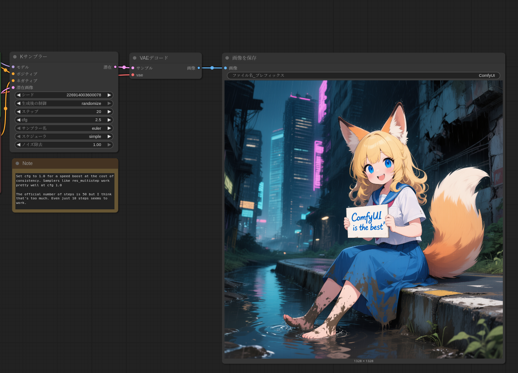Click the 画像 input port on 画像を保存

(x=225, y=68)
